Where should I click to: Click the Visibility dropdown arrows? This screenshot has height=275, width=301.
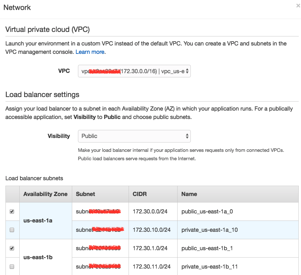point(187,136)
